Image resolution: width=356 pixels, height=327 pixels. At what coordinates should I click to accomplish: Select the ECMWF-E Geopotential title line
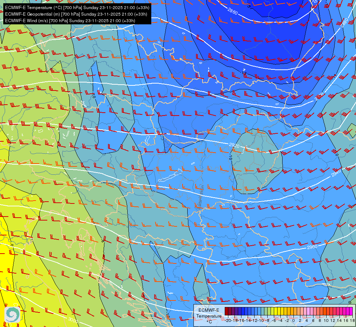pyautogui.click(x=76, y=14)
